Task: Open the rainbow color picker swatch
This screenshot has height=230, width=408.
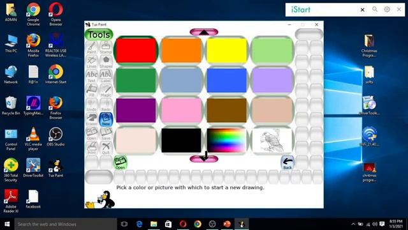Action: pos(227,141)
